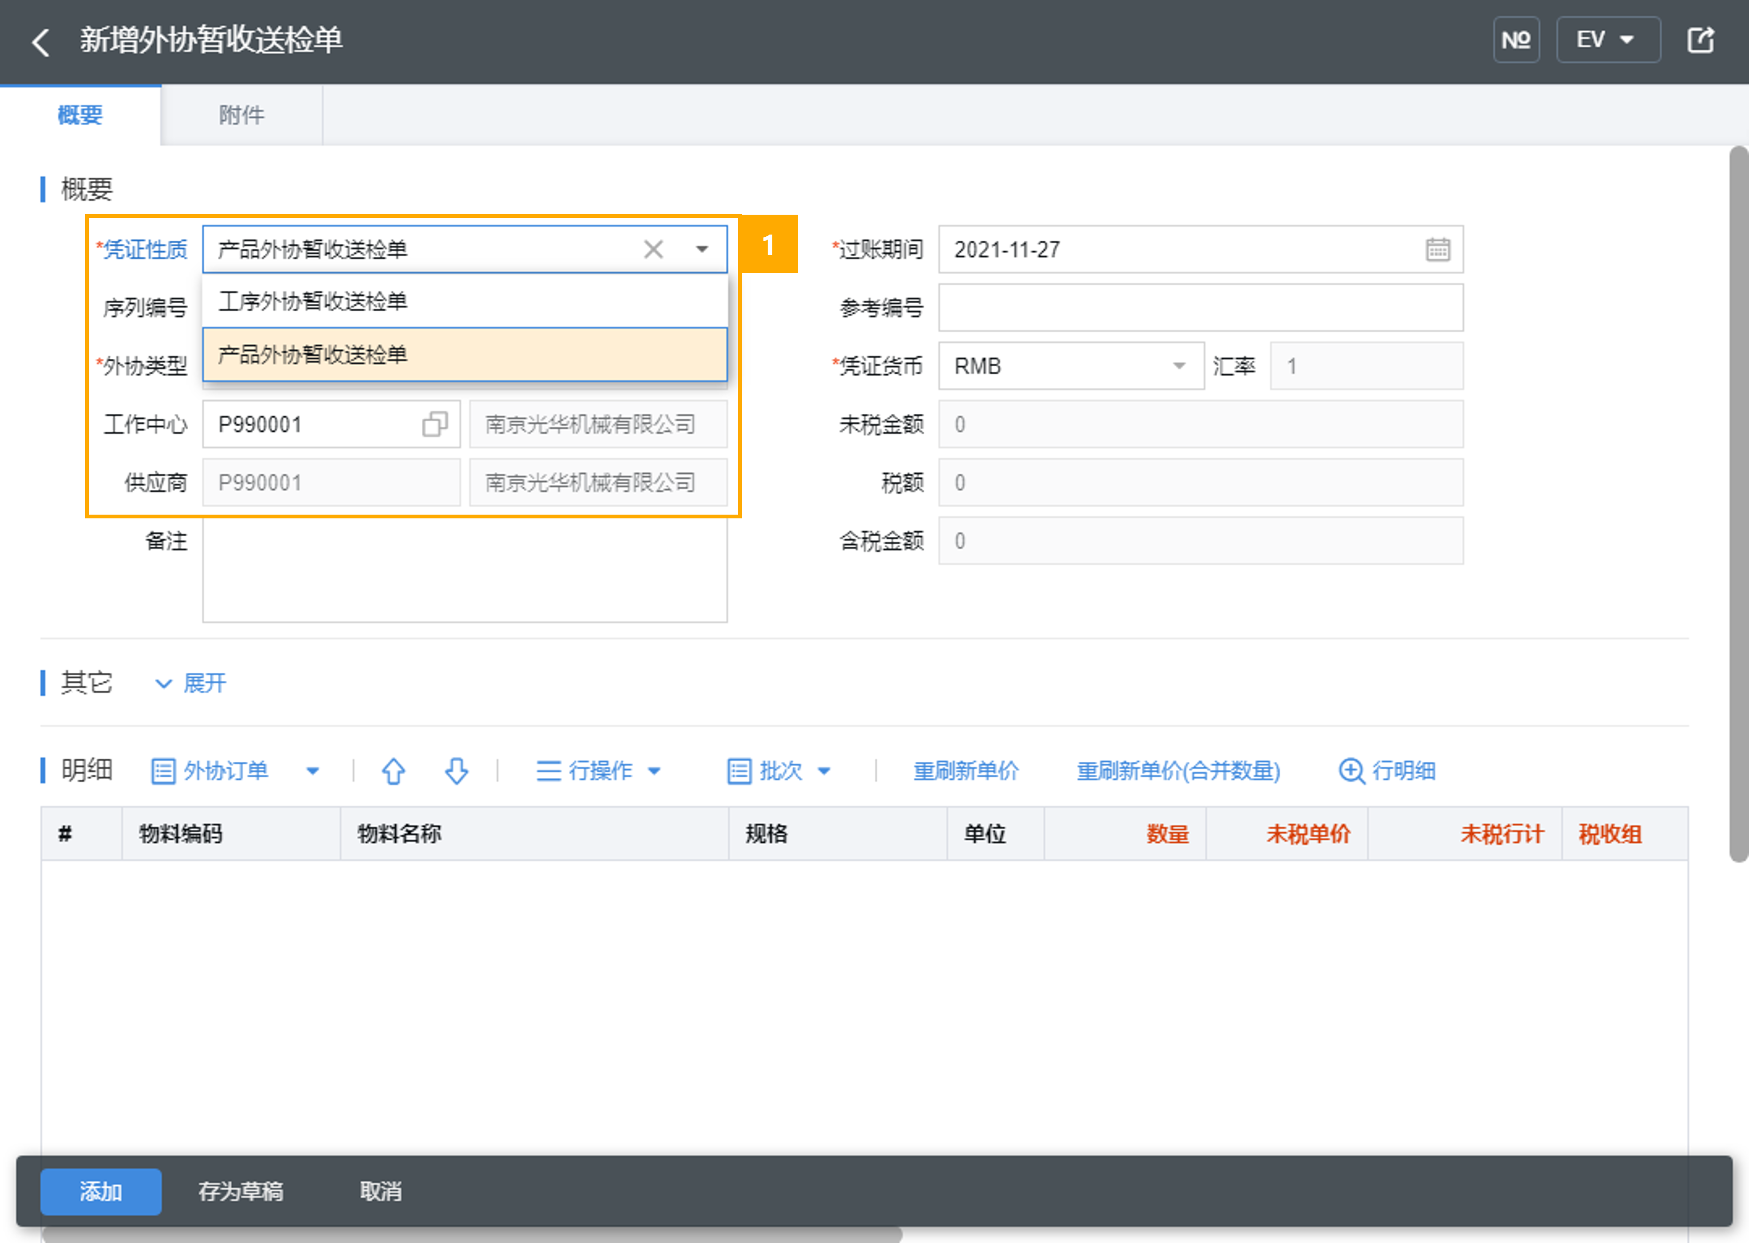Click the 过账期间 date field
This screenshot has height=1243, width=1749.
[x=1200, y=250]
